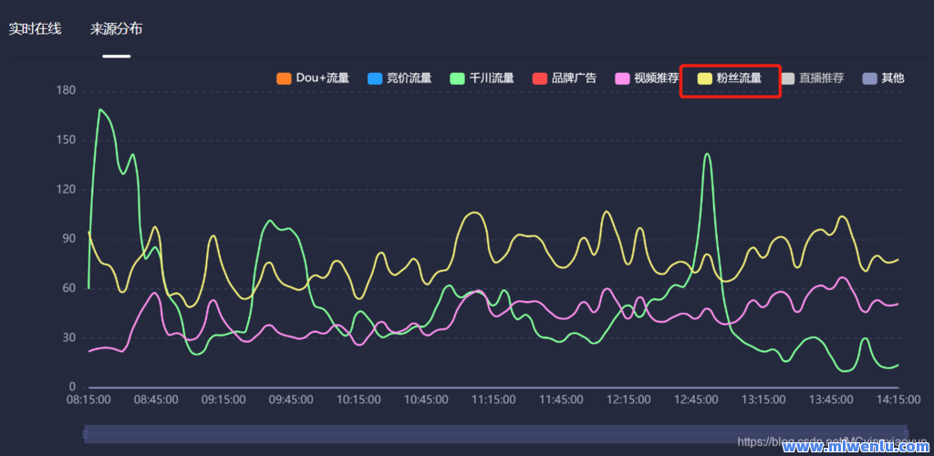The height and width of the screenshot is (456, 934).
Task: Click the 千川流量 green legend swatch
Action: point(458,78)
